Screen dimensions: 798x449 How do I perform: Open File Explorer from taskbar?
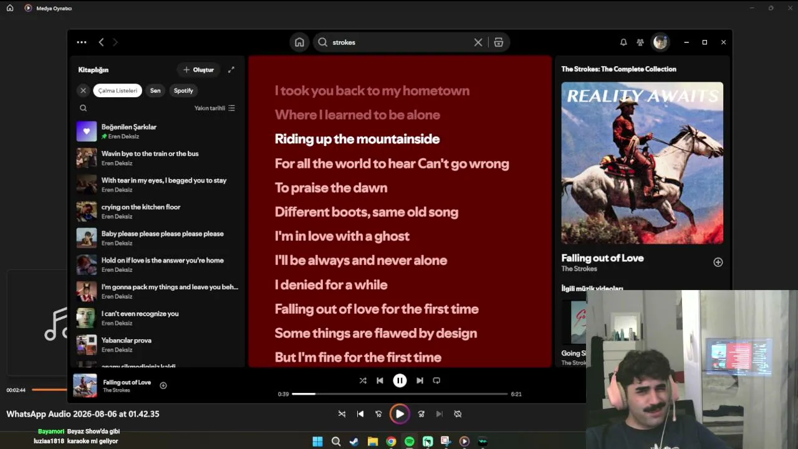click(373, 442)
